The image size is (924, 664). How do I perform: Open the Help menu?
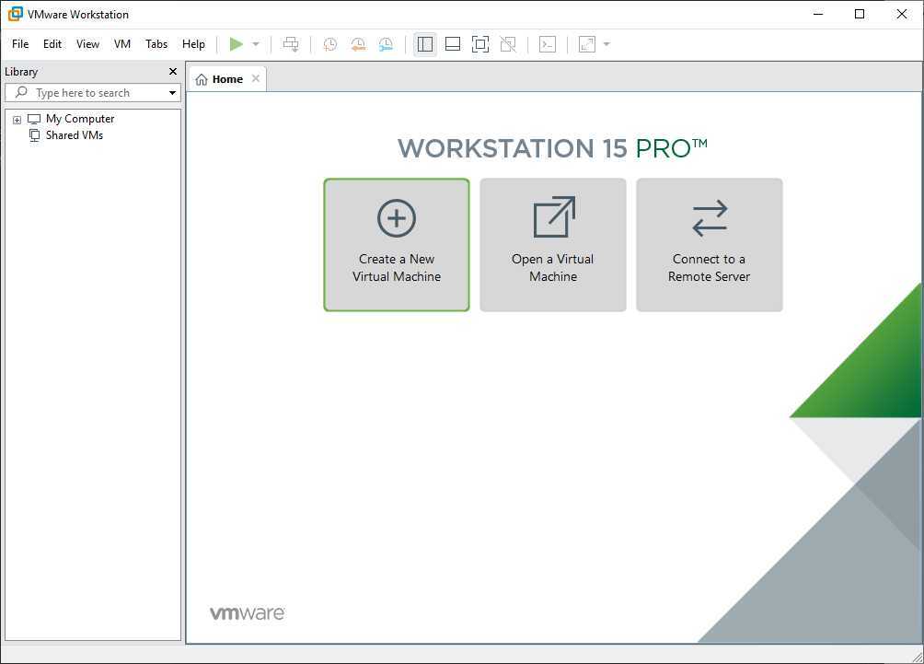pos(193,44)
